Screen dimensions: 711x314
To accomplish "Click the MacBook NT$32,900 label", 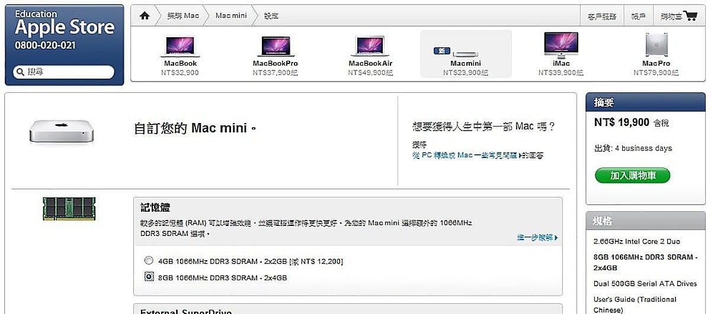I will (x=180, y=68).
